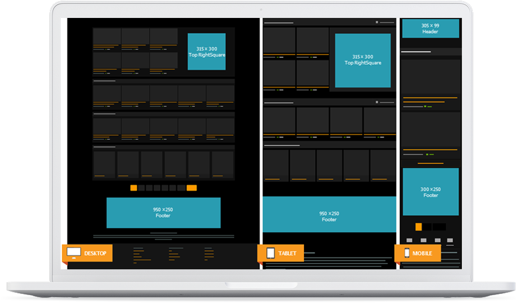Click the last orange pagination button in desktop layout

point(192,188)
